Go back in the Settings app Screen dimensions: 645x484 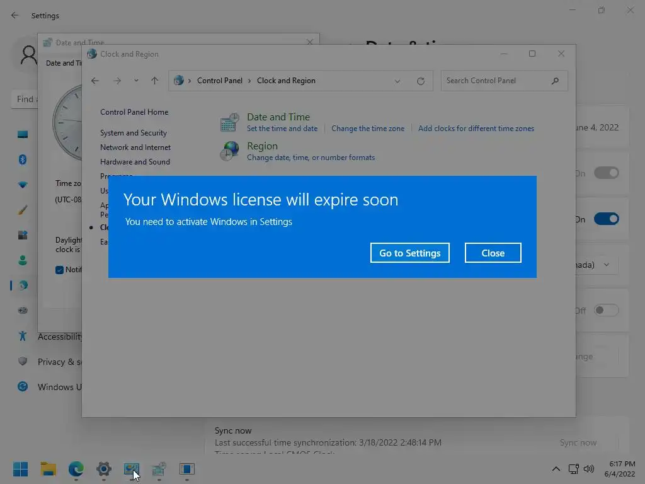click(15, 16)
